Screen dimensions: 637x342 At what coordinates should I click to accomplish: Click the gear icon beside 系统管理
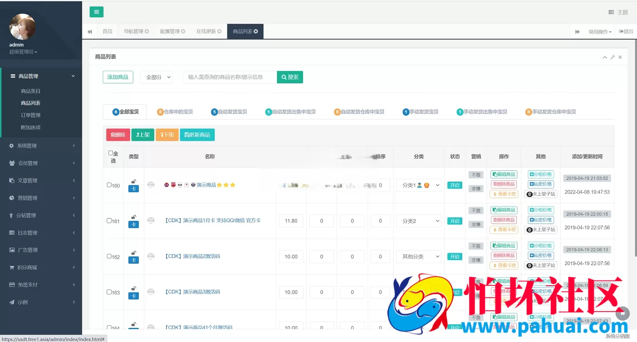pos(12,145)
